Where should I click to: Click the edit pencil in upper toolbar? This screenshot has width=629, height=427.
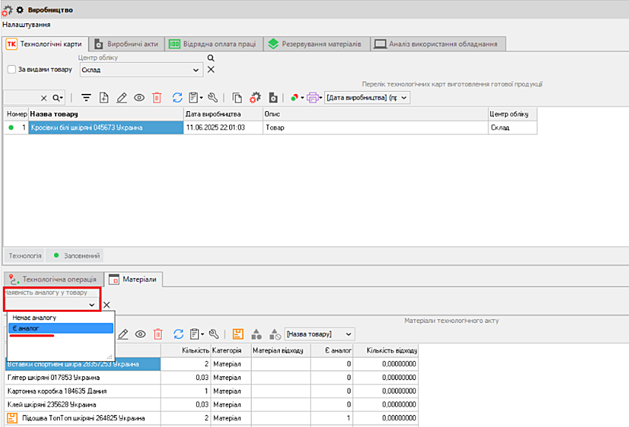[x=122, y=98]
